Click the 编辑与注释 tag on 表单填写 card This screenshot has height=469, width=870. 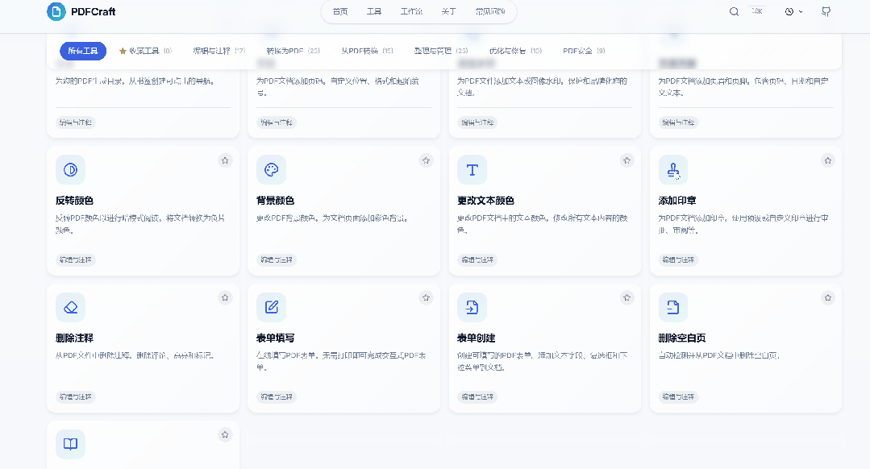point(277,397)
